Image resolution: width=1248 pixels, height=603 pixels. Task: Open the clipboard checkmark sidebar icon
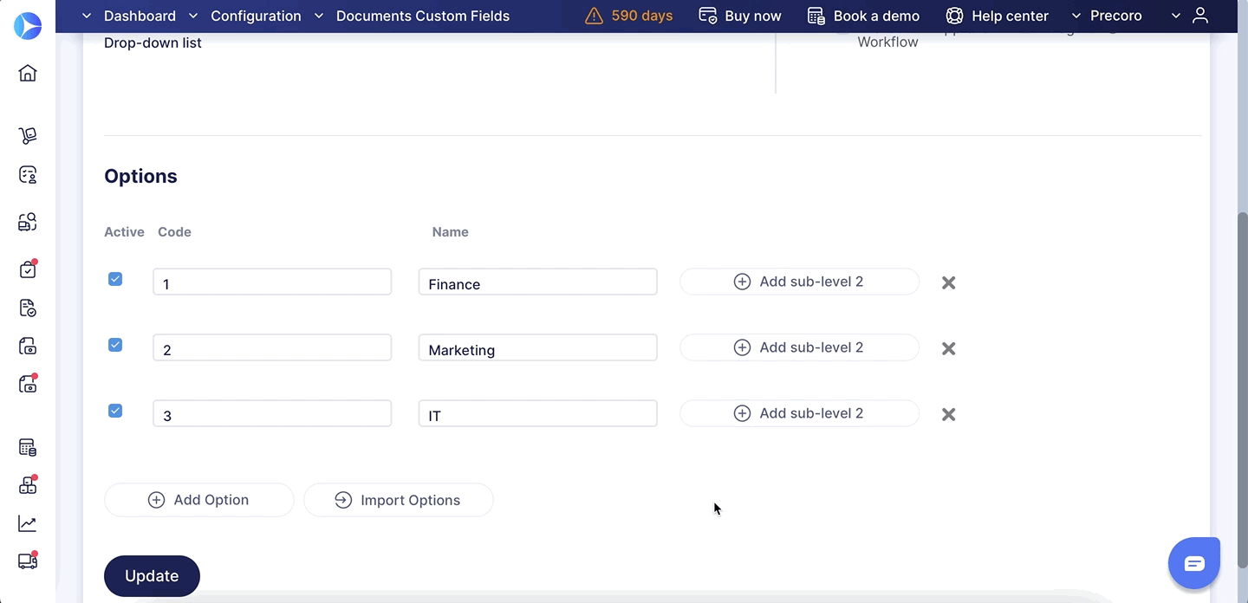tap(28, 269)
